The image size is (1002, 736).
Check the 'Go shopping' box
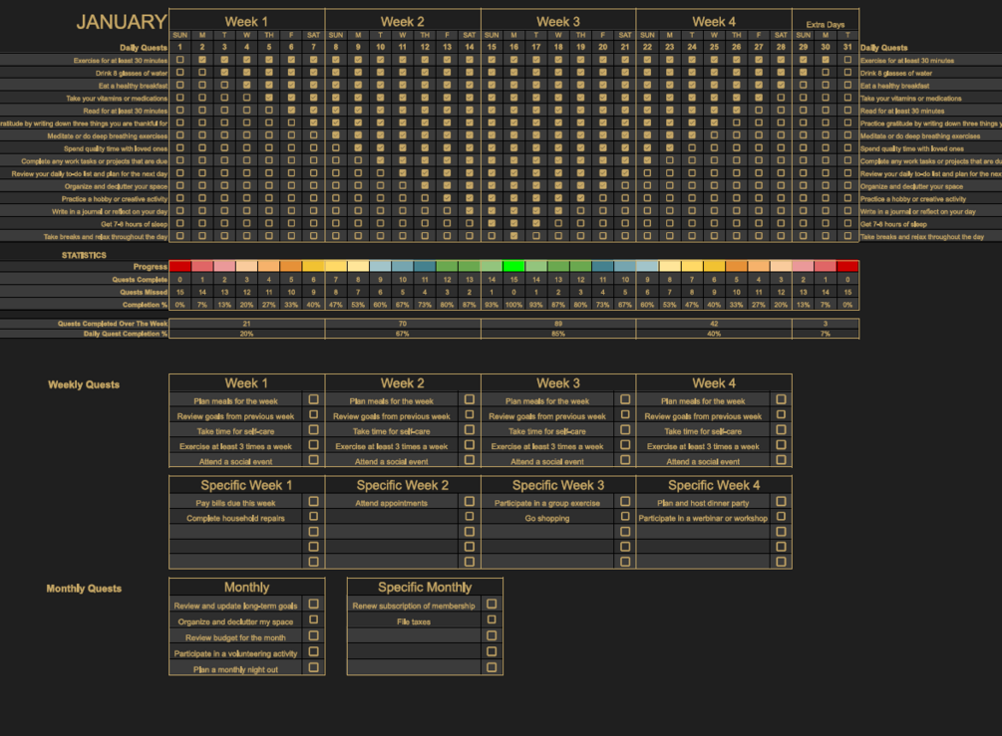pos(625,517)
